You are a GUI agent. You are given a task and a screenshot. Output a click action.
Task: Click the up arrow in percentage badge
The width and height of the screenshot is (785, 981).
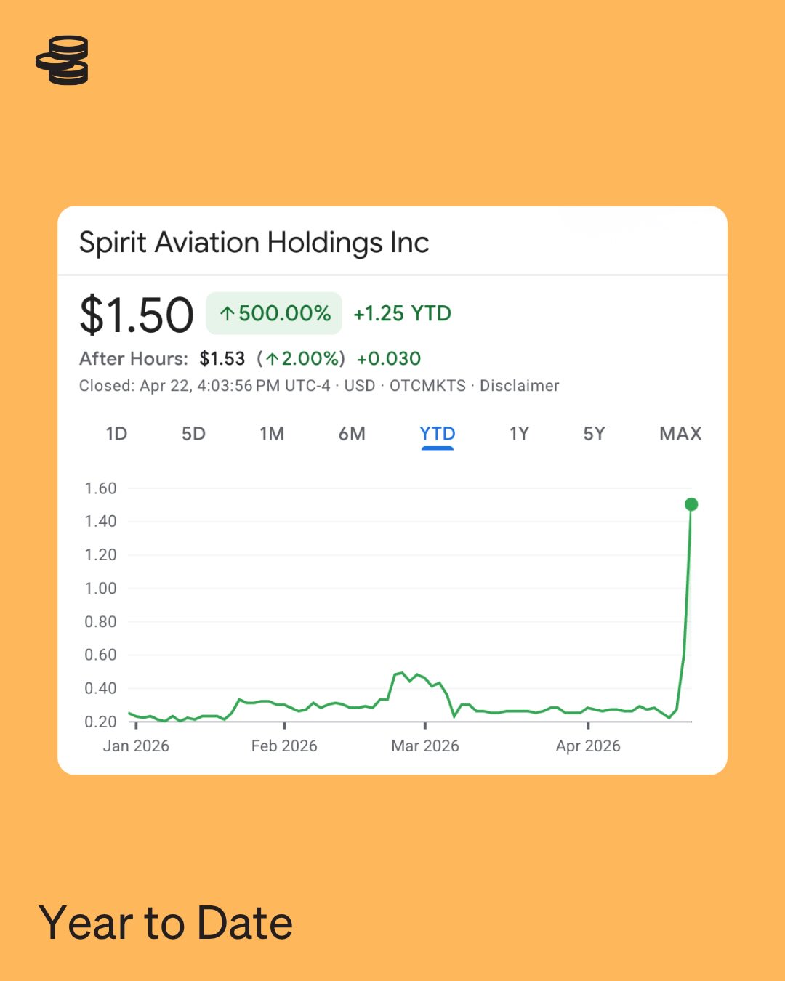tap(228, 314)
